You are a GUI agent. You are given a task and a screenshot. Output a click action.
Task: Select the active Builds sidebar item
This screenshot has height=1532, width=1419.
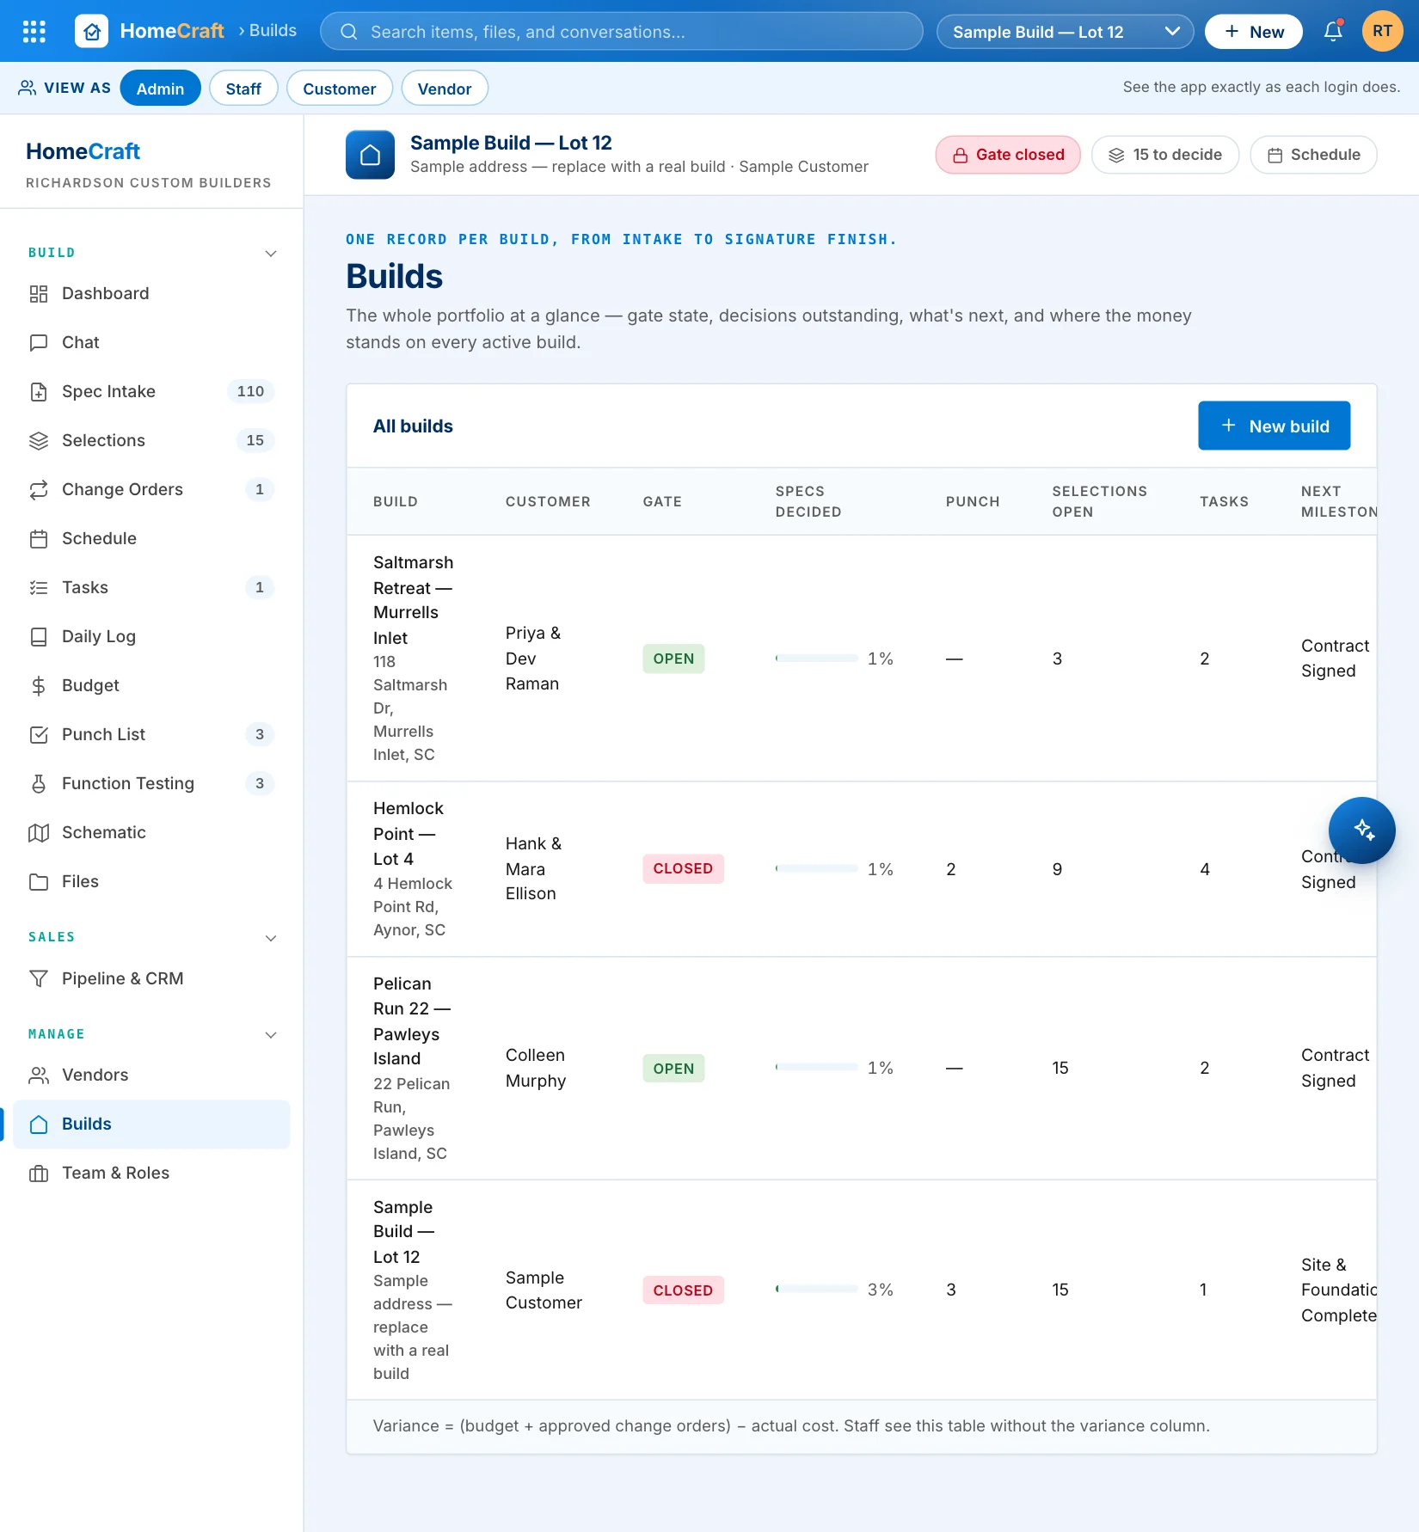[x=151, y=1124]
